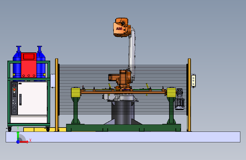
Task: Select the left orange fence post
Action: 57,95
